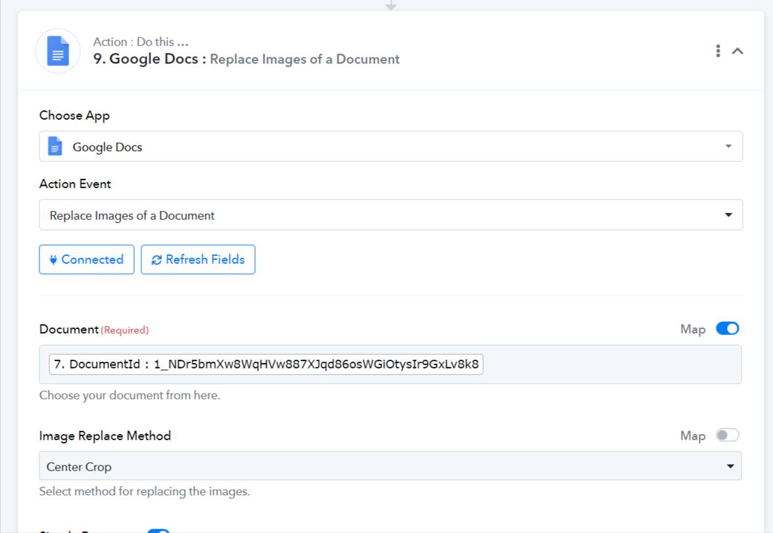Open the Choose App dropdown
773x533 pixels.
point(390,146)
